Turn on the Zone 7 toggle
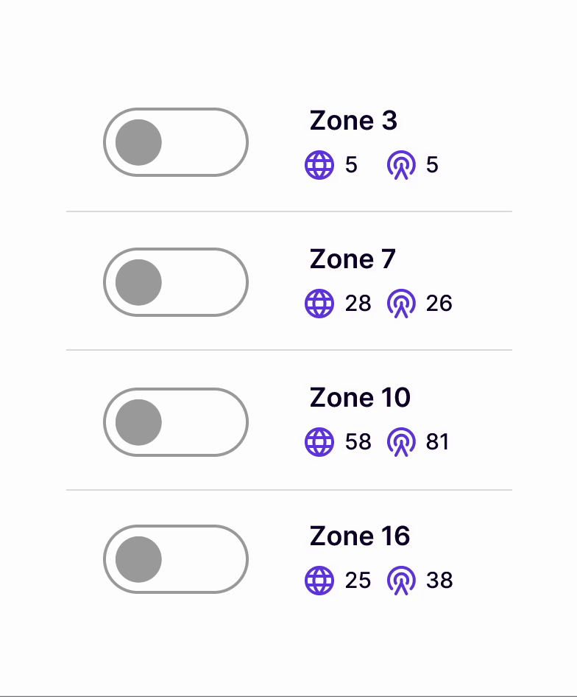Screen dimensions: 577x697 (x=175, y=282)
